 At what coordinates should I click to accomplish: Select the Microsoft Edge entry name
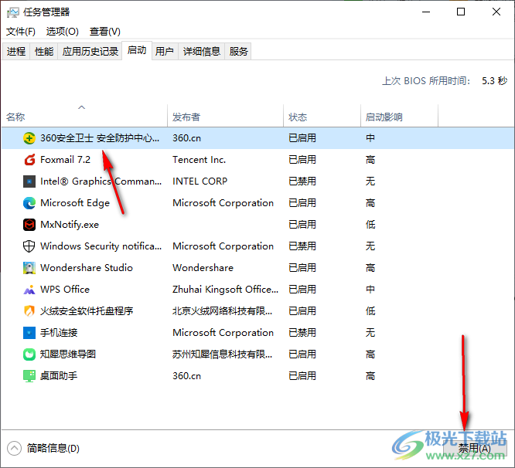pos(75,203)
